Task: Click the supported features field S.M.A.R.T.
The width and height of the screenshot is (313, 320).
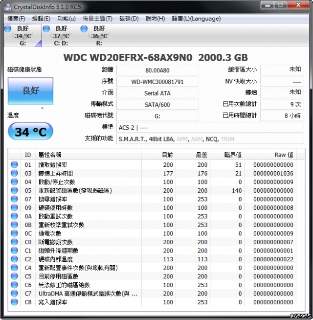Action: (210, 139)
